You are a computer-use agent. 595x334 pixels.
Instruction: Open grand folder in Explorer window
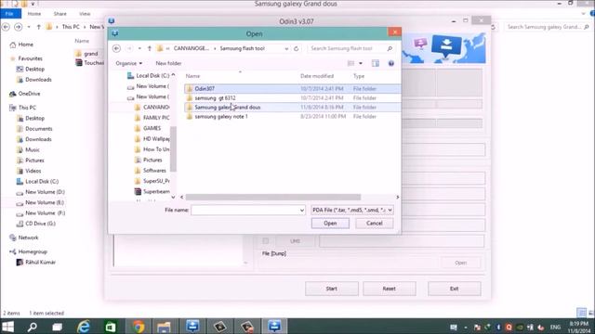click(x=86, y=54)
